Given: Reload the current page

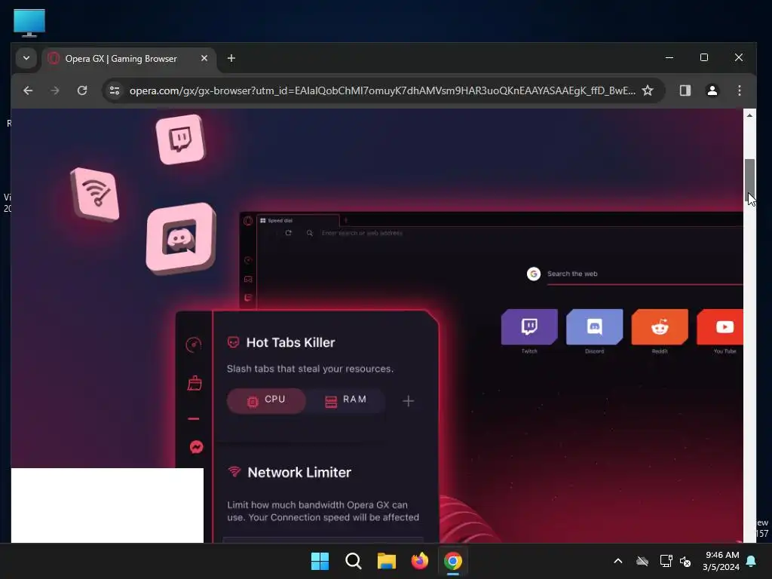Looking at the screenshot, I should click(x=82, y=90).
